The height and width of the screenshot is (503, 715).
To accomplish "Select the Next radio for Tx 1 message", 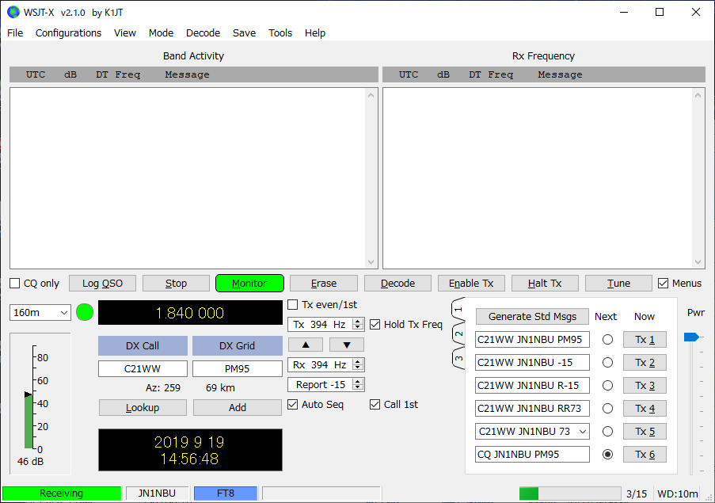I will [x=607, y=339].
